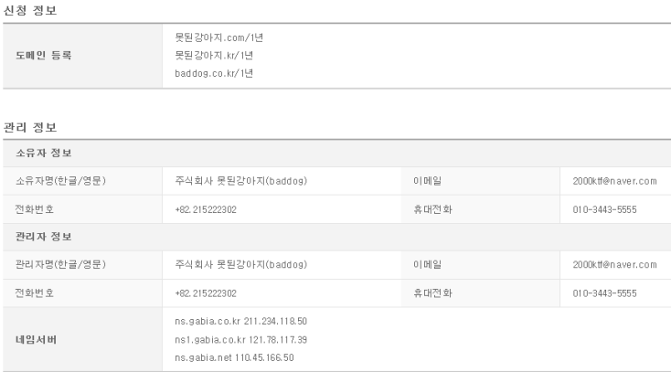Click name server ns.gabia.co.kr 211.234.118.50
This screenshot has height=372, width=671.
(x=241, y=321)
